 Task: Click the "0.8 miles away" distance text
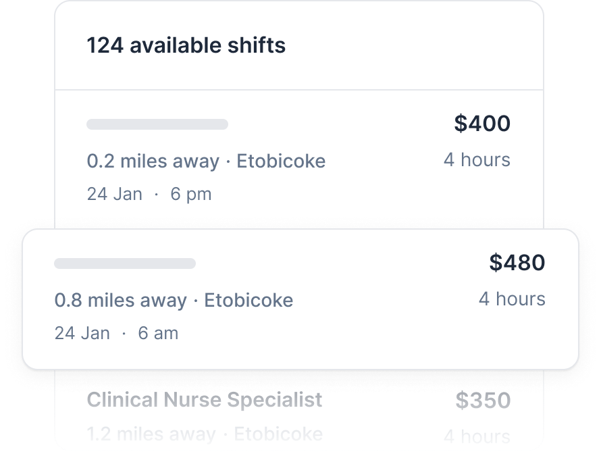click(x=121, y=301)
